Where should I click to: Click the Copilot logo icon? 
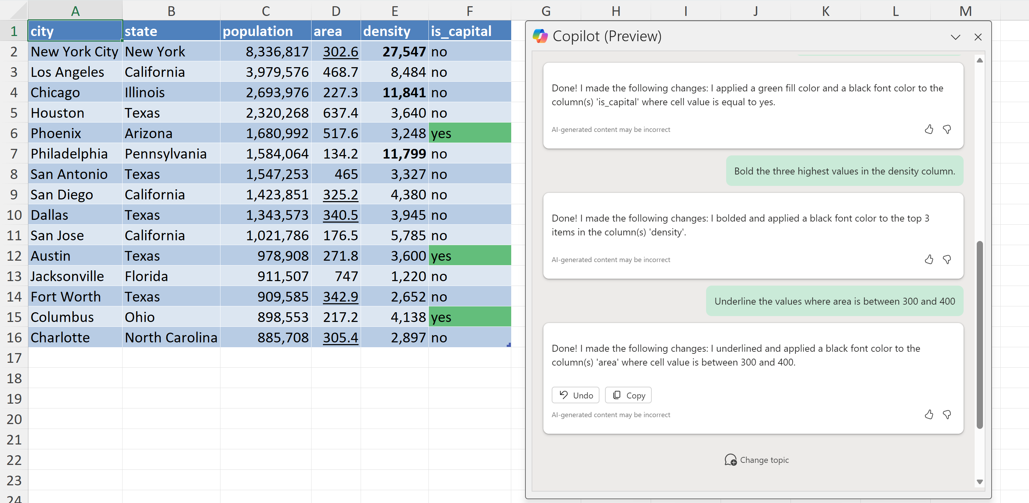click(540, 36)
